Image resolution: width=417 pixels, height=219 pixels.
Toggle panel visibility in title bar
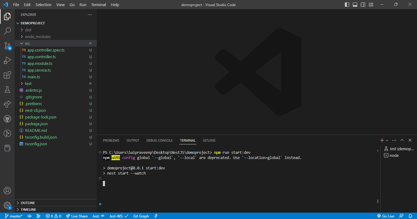(x=355, y=5)
